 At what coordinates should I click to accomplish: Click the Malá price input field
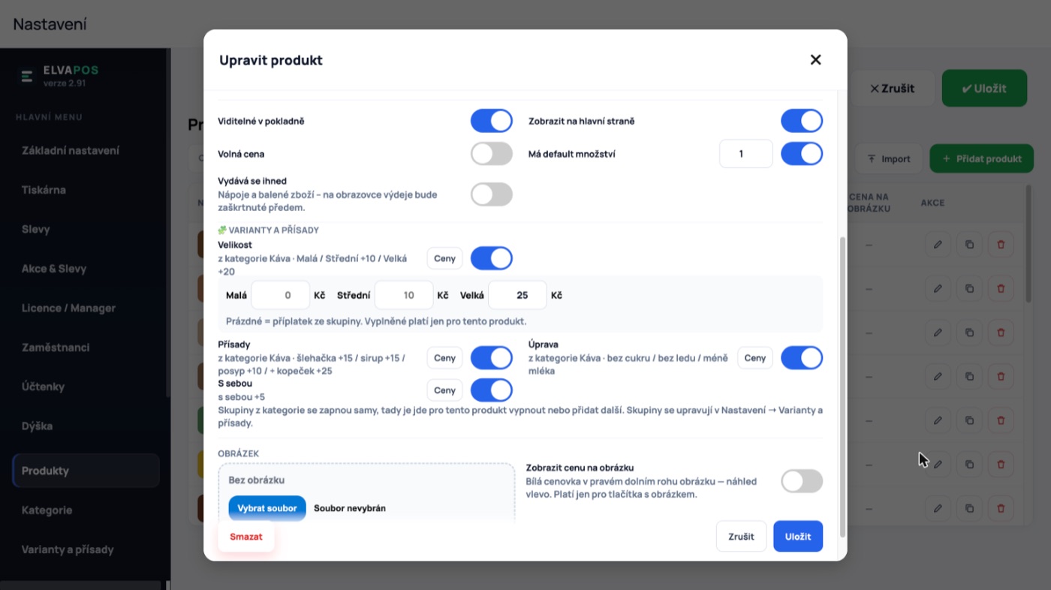[281, 296]
